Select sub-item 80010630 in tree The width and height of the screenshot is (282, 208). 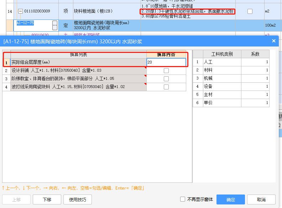(40, 34)
